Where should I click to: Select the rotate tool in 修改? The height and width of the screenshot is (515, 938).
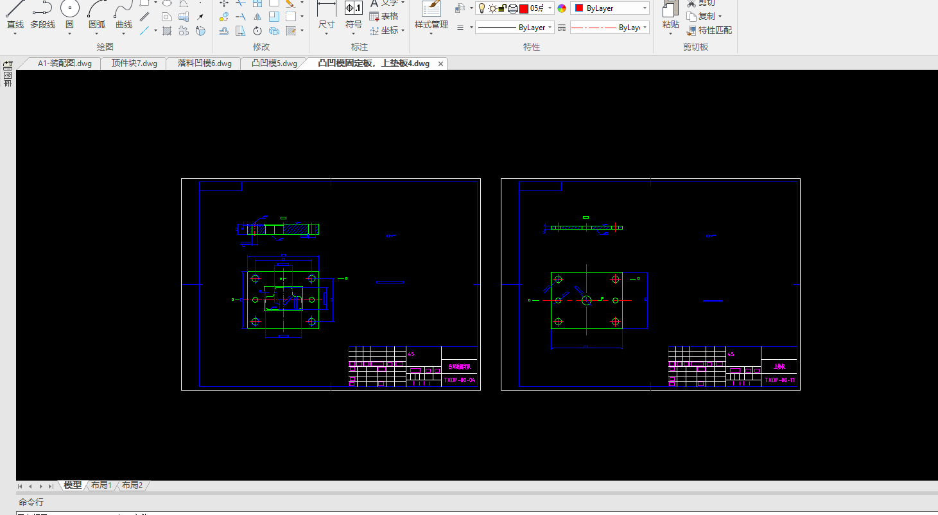click(x=257, y=30)
